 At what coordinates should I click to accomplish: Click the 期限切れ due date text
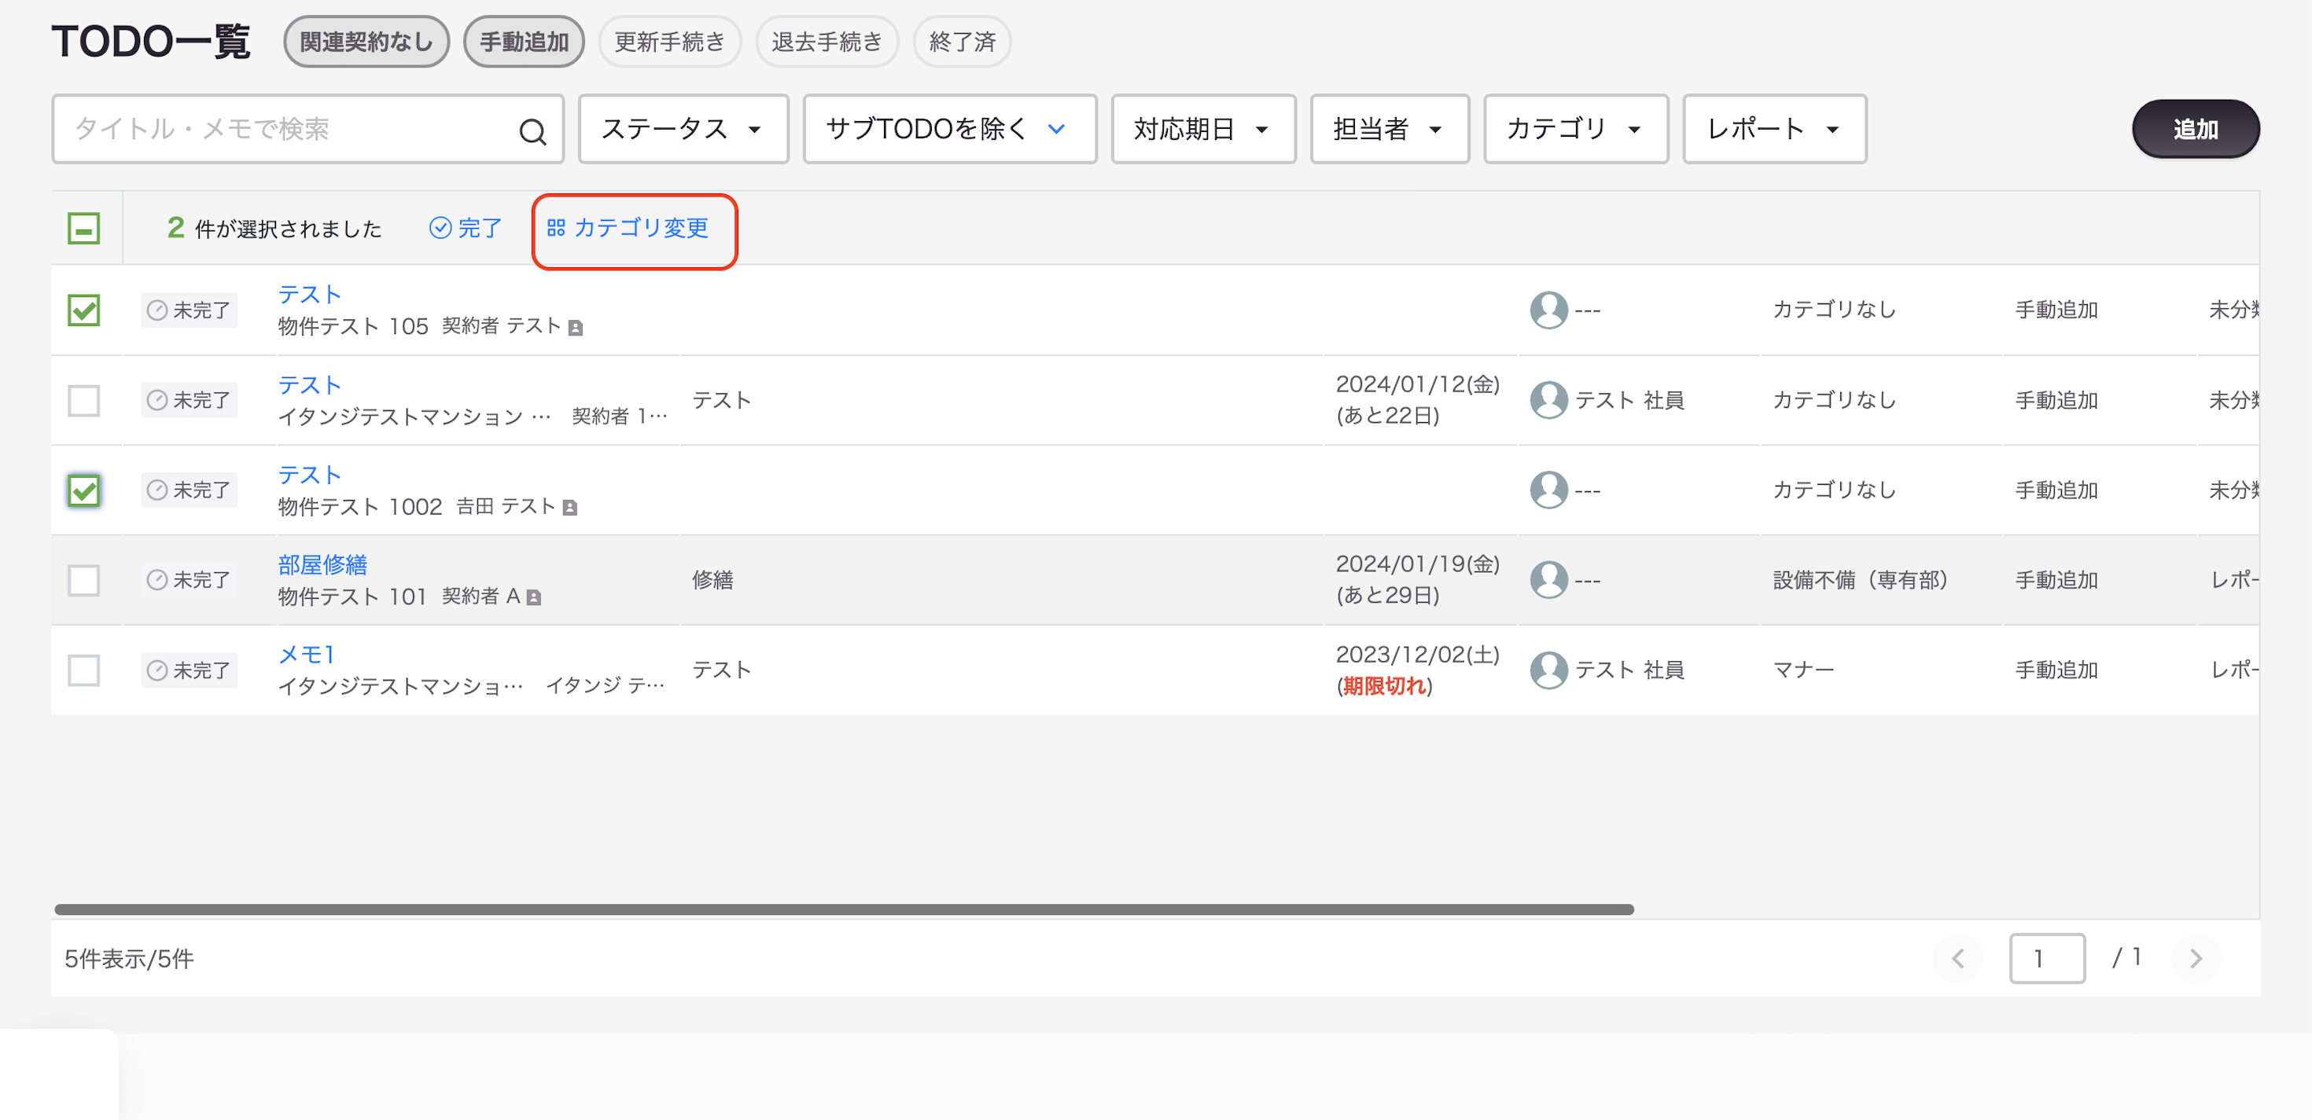pos(1384,686)
